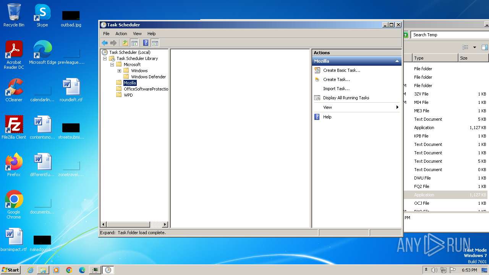489x275 pixels.
Task: Select the roundleft.rtf desktop file
Action: (x=71, y=90)
